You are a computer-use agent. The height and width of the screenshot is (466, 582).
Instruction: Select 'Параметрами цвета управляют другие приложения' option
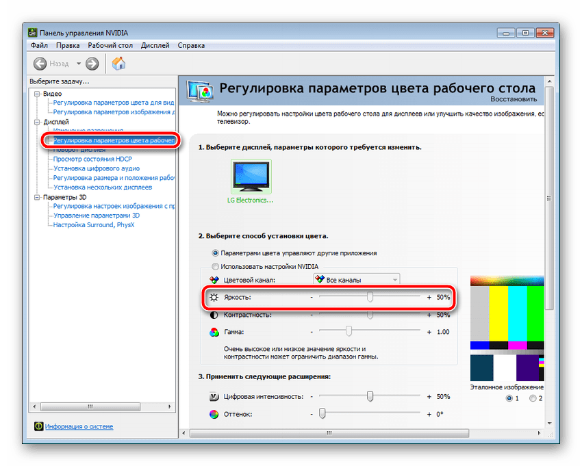216,253
